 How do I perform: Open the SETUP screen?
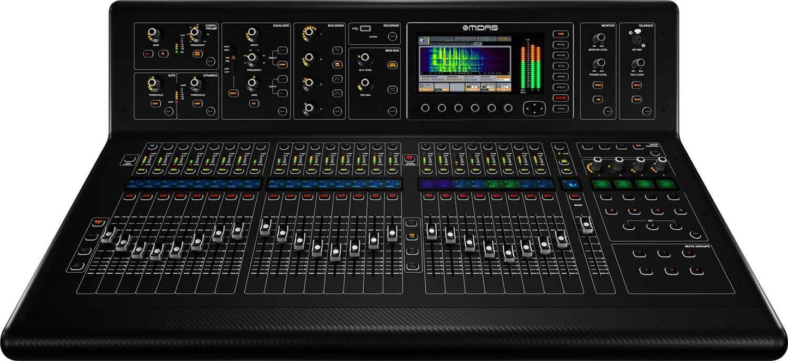pos(561,65)
